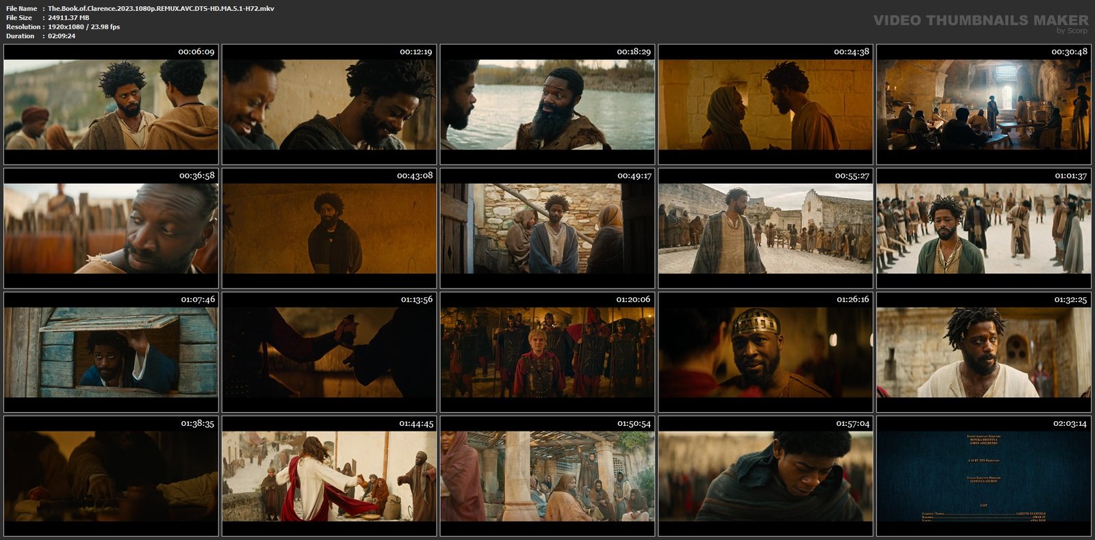Select the thumbnail stamped 00:36:58
The height and width of the screenshot is (540, 1095).
click(111, 228)
